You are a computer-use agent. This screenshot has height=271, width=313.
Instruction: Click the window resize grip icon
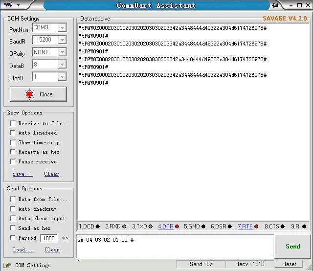309,267
